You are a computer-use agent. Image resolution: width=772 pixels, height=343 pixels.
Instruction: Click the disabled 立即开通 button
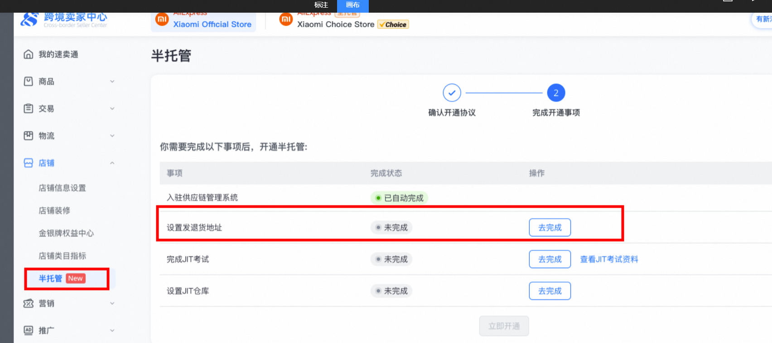504,326
